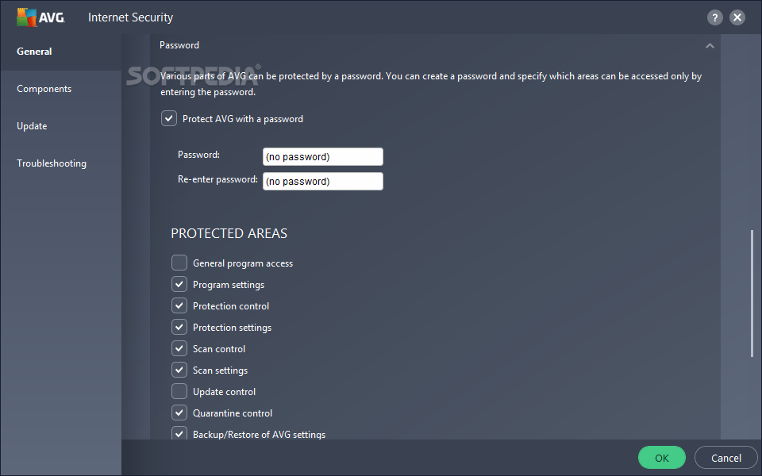Open help with the question mark icon
762x476 pixels.
[714, 18]
